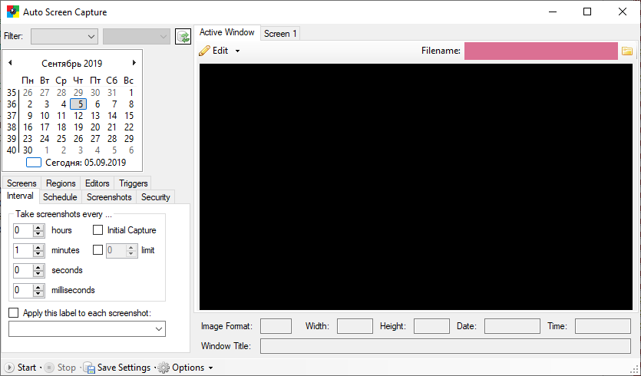Select calendar day 15

coord(129,116)
